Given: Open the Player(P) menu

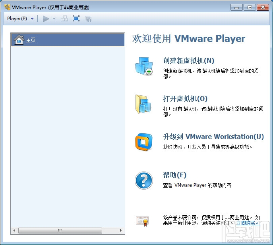Looking at the screenshot, I should pos(17,19).
